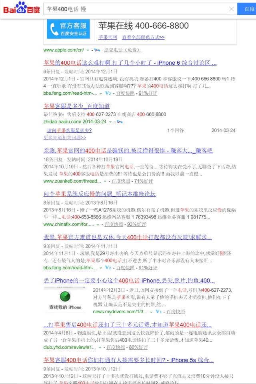Open 更多知道相关问题>> link
256x384 pixels.
pyautogui.click(x=65, y=137)
